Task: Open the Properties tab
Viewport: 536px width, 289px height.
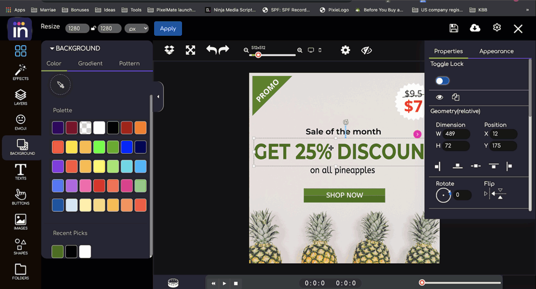Action: tap(448, 51)
